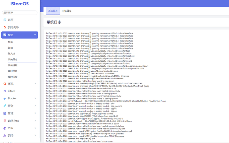Open the 实时流量 page
Image resolution: width=229 pixels, height=143 pixels.
coord(13,77)
